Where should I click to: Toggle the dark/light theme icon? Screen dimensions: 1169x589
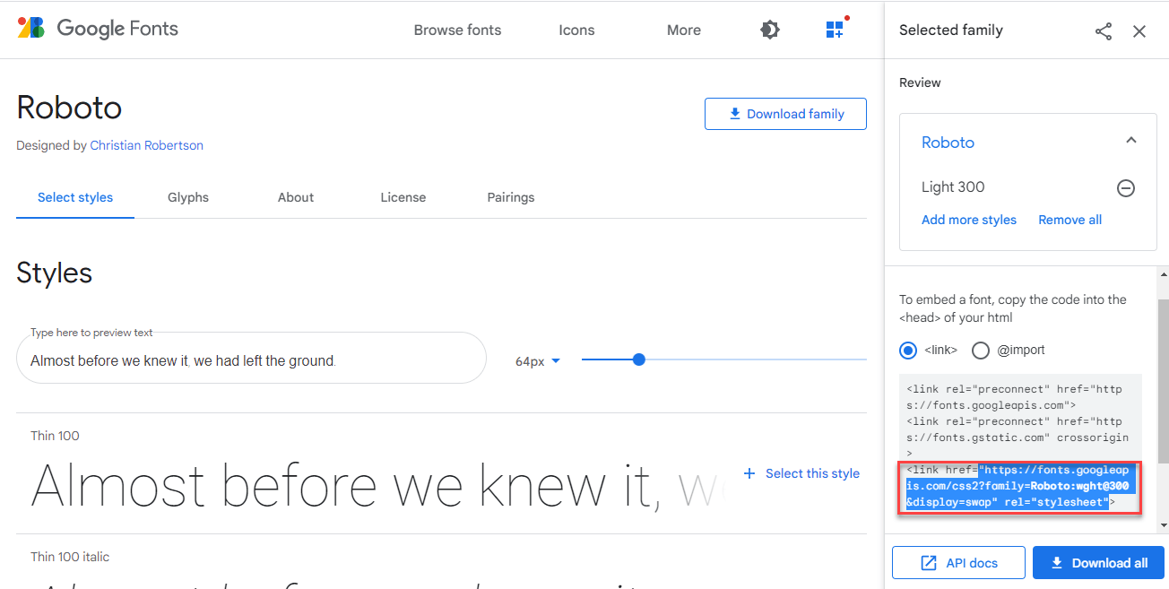point(769,30)
